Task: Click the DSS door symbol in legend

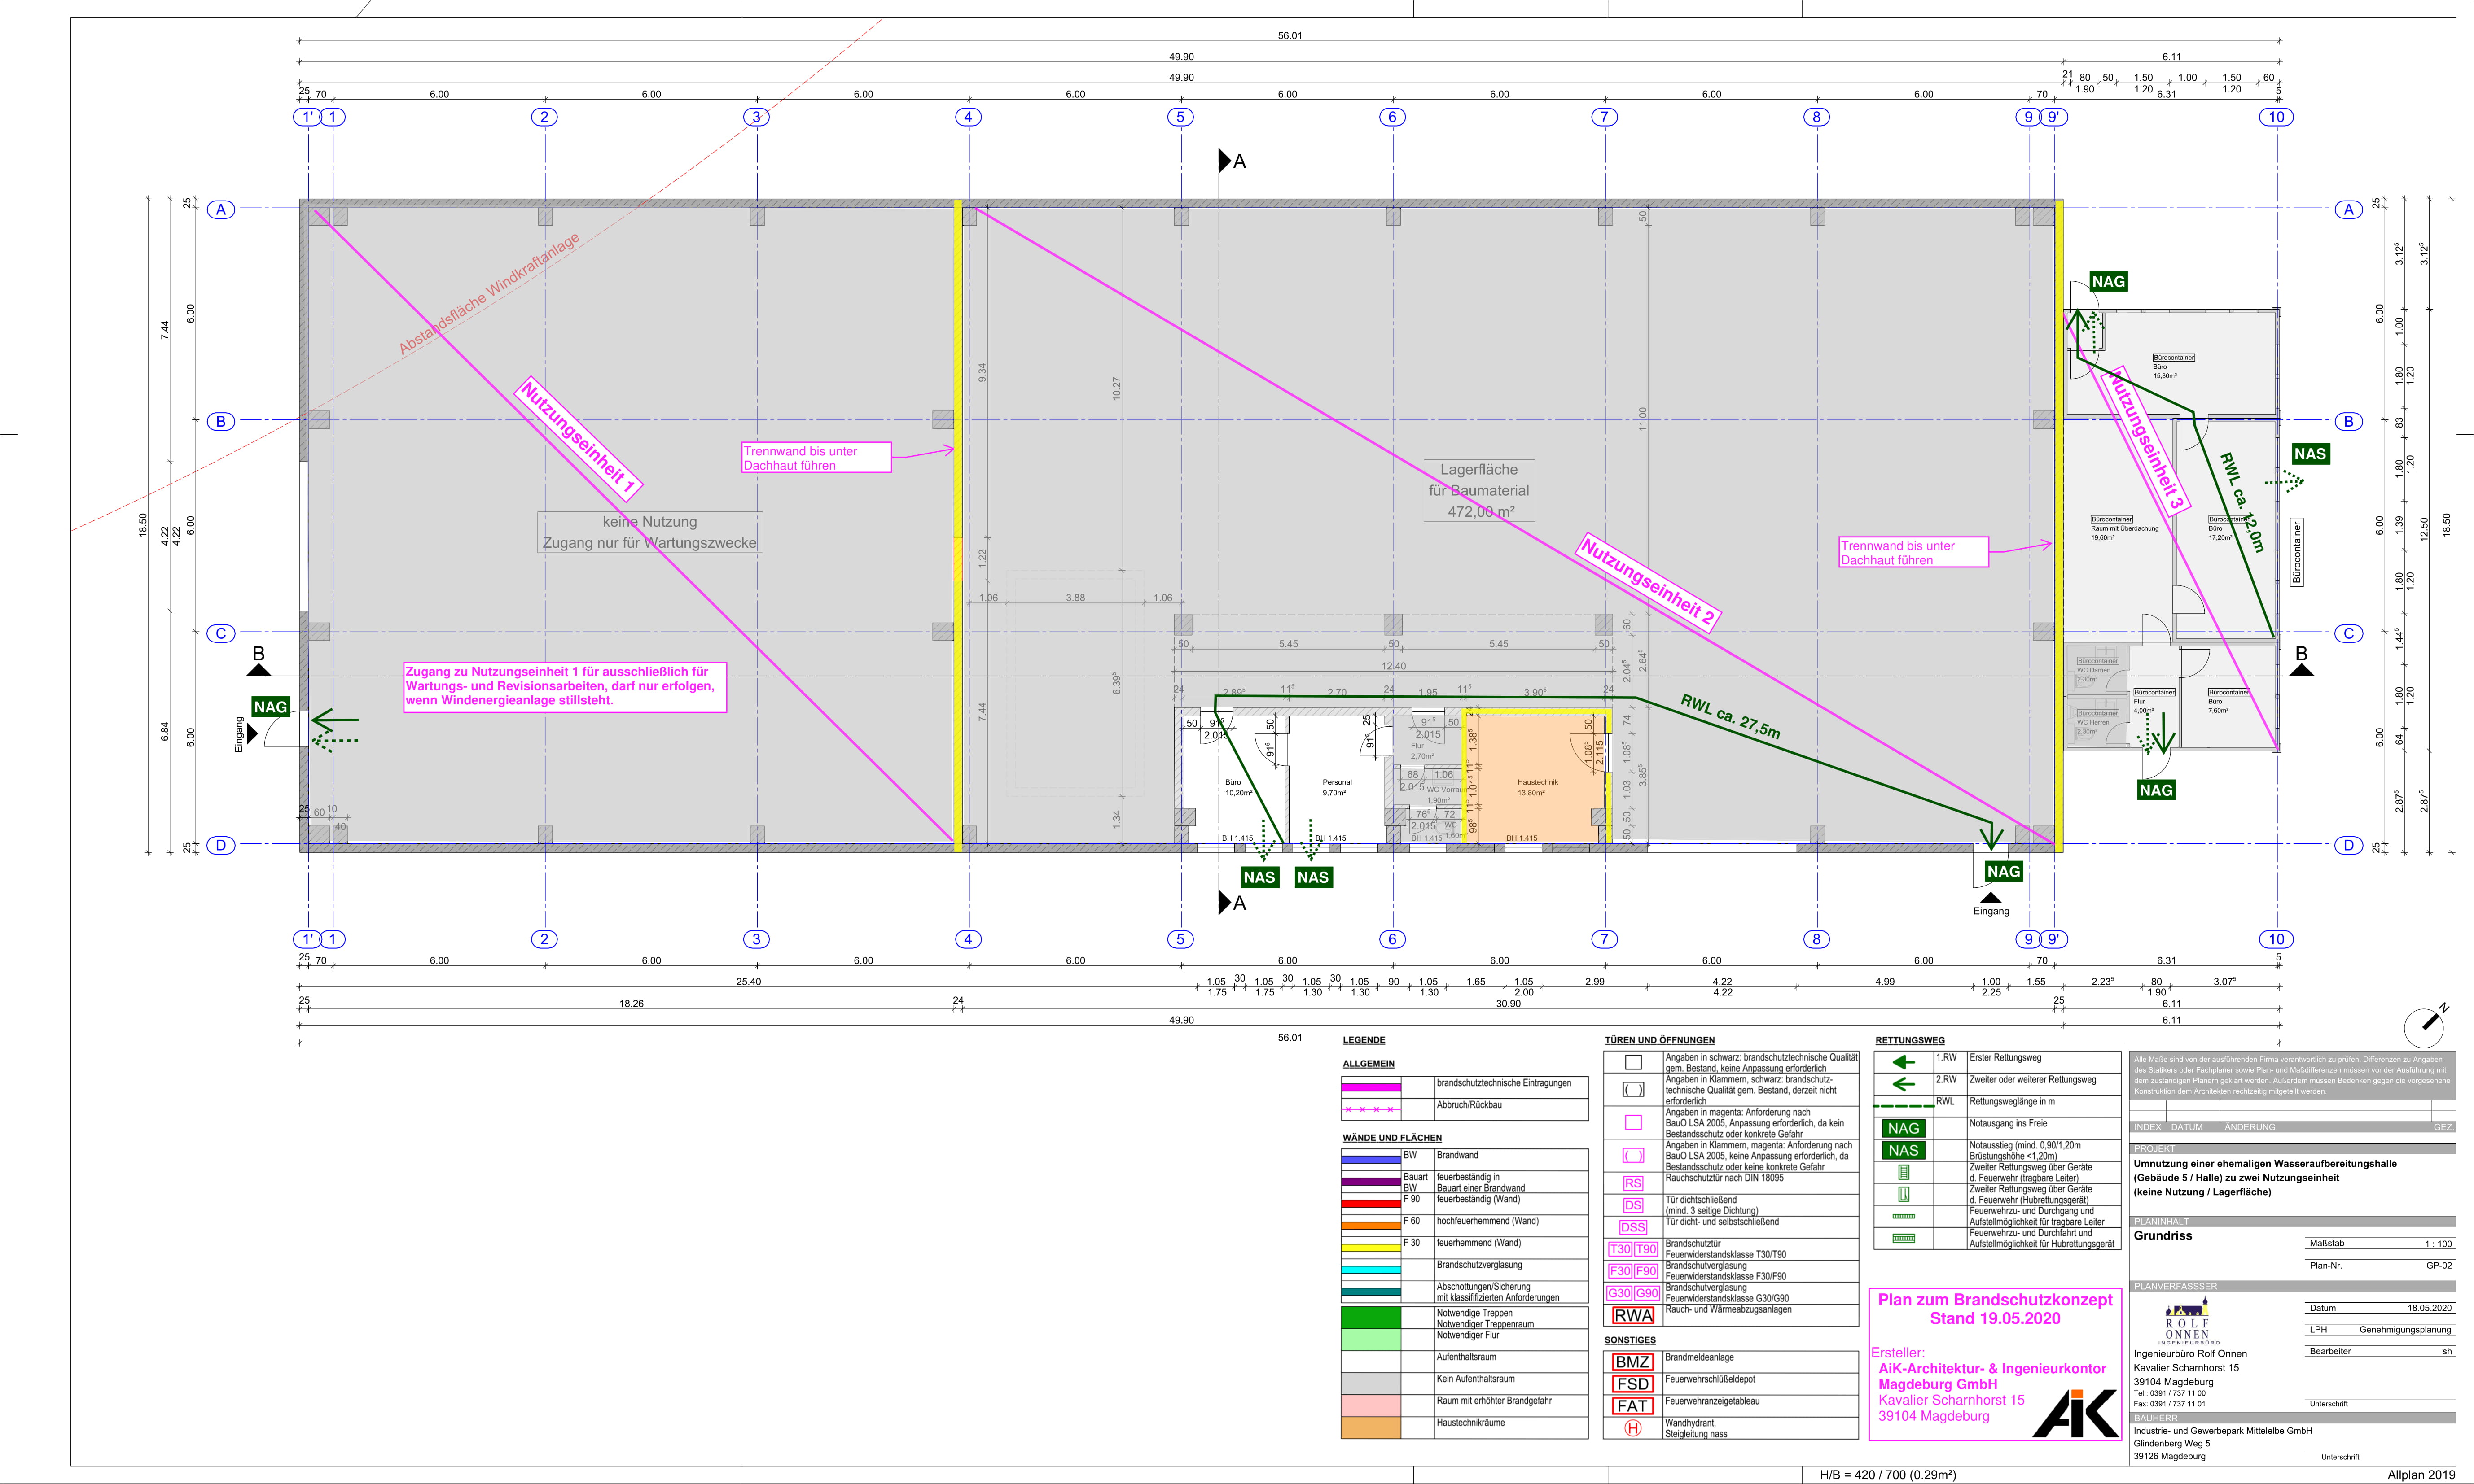Action: pyautogui.click(x=1633, y=1227)
